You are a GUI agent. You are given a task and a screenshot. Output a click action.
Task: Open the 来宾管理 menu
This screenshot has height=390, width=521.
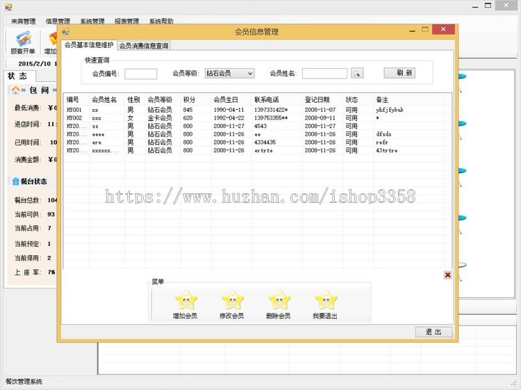click(23, 22)
